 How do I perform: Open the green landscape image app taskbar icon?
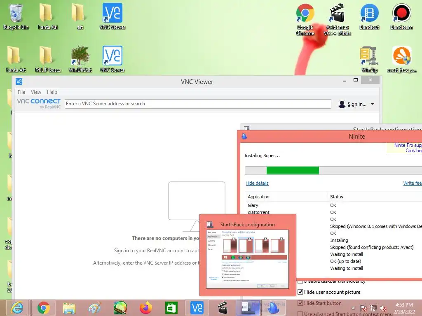pyautogui.click(x=120, y=308)
